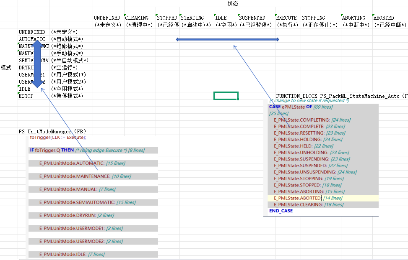Click the (*半自动模式*) cell
Screen dimensions: 408x260
[71, 61]
